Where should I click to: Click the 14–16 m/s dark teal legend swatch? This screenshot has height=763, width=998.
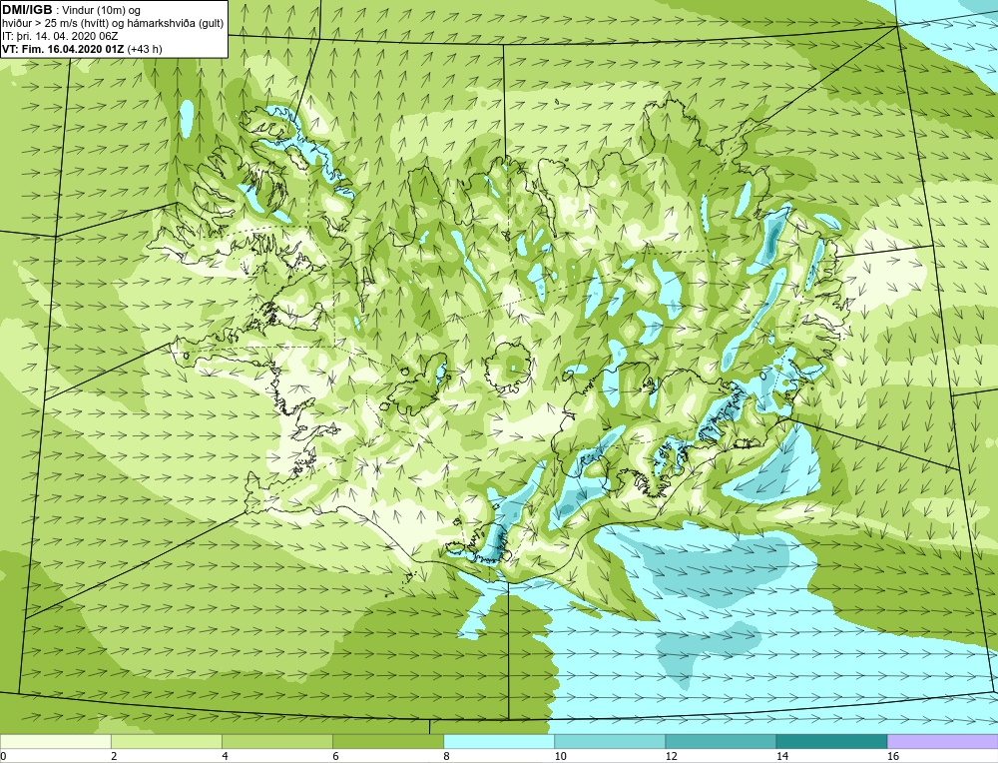pyautogui.click(x=830, y=741)
